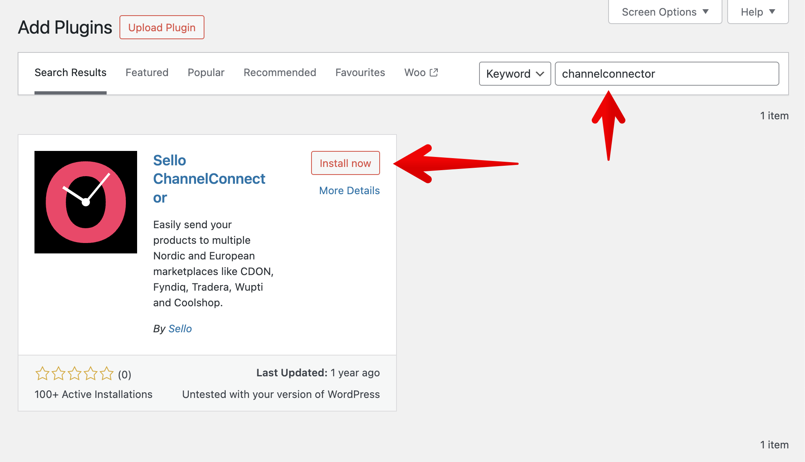
Task: Open the Sello author link
Action: 180,329
